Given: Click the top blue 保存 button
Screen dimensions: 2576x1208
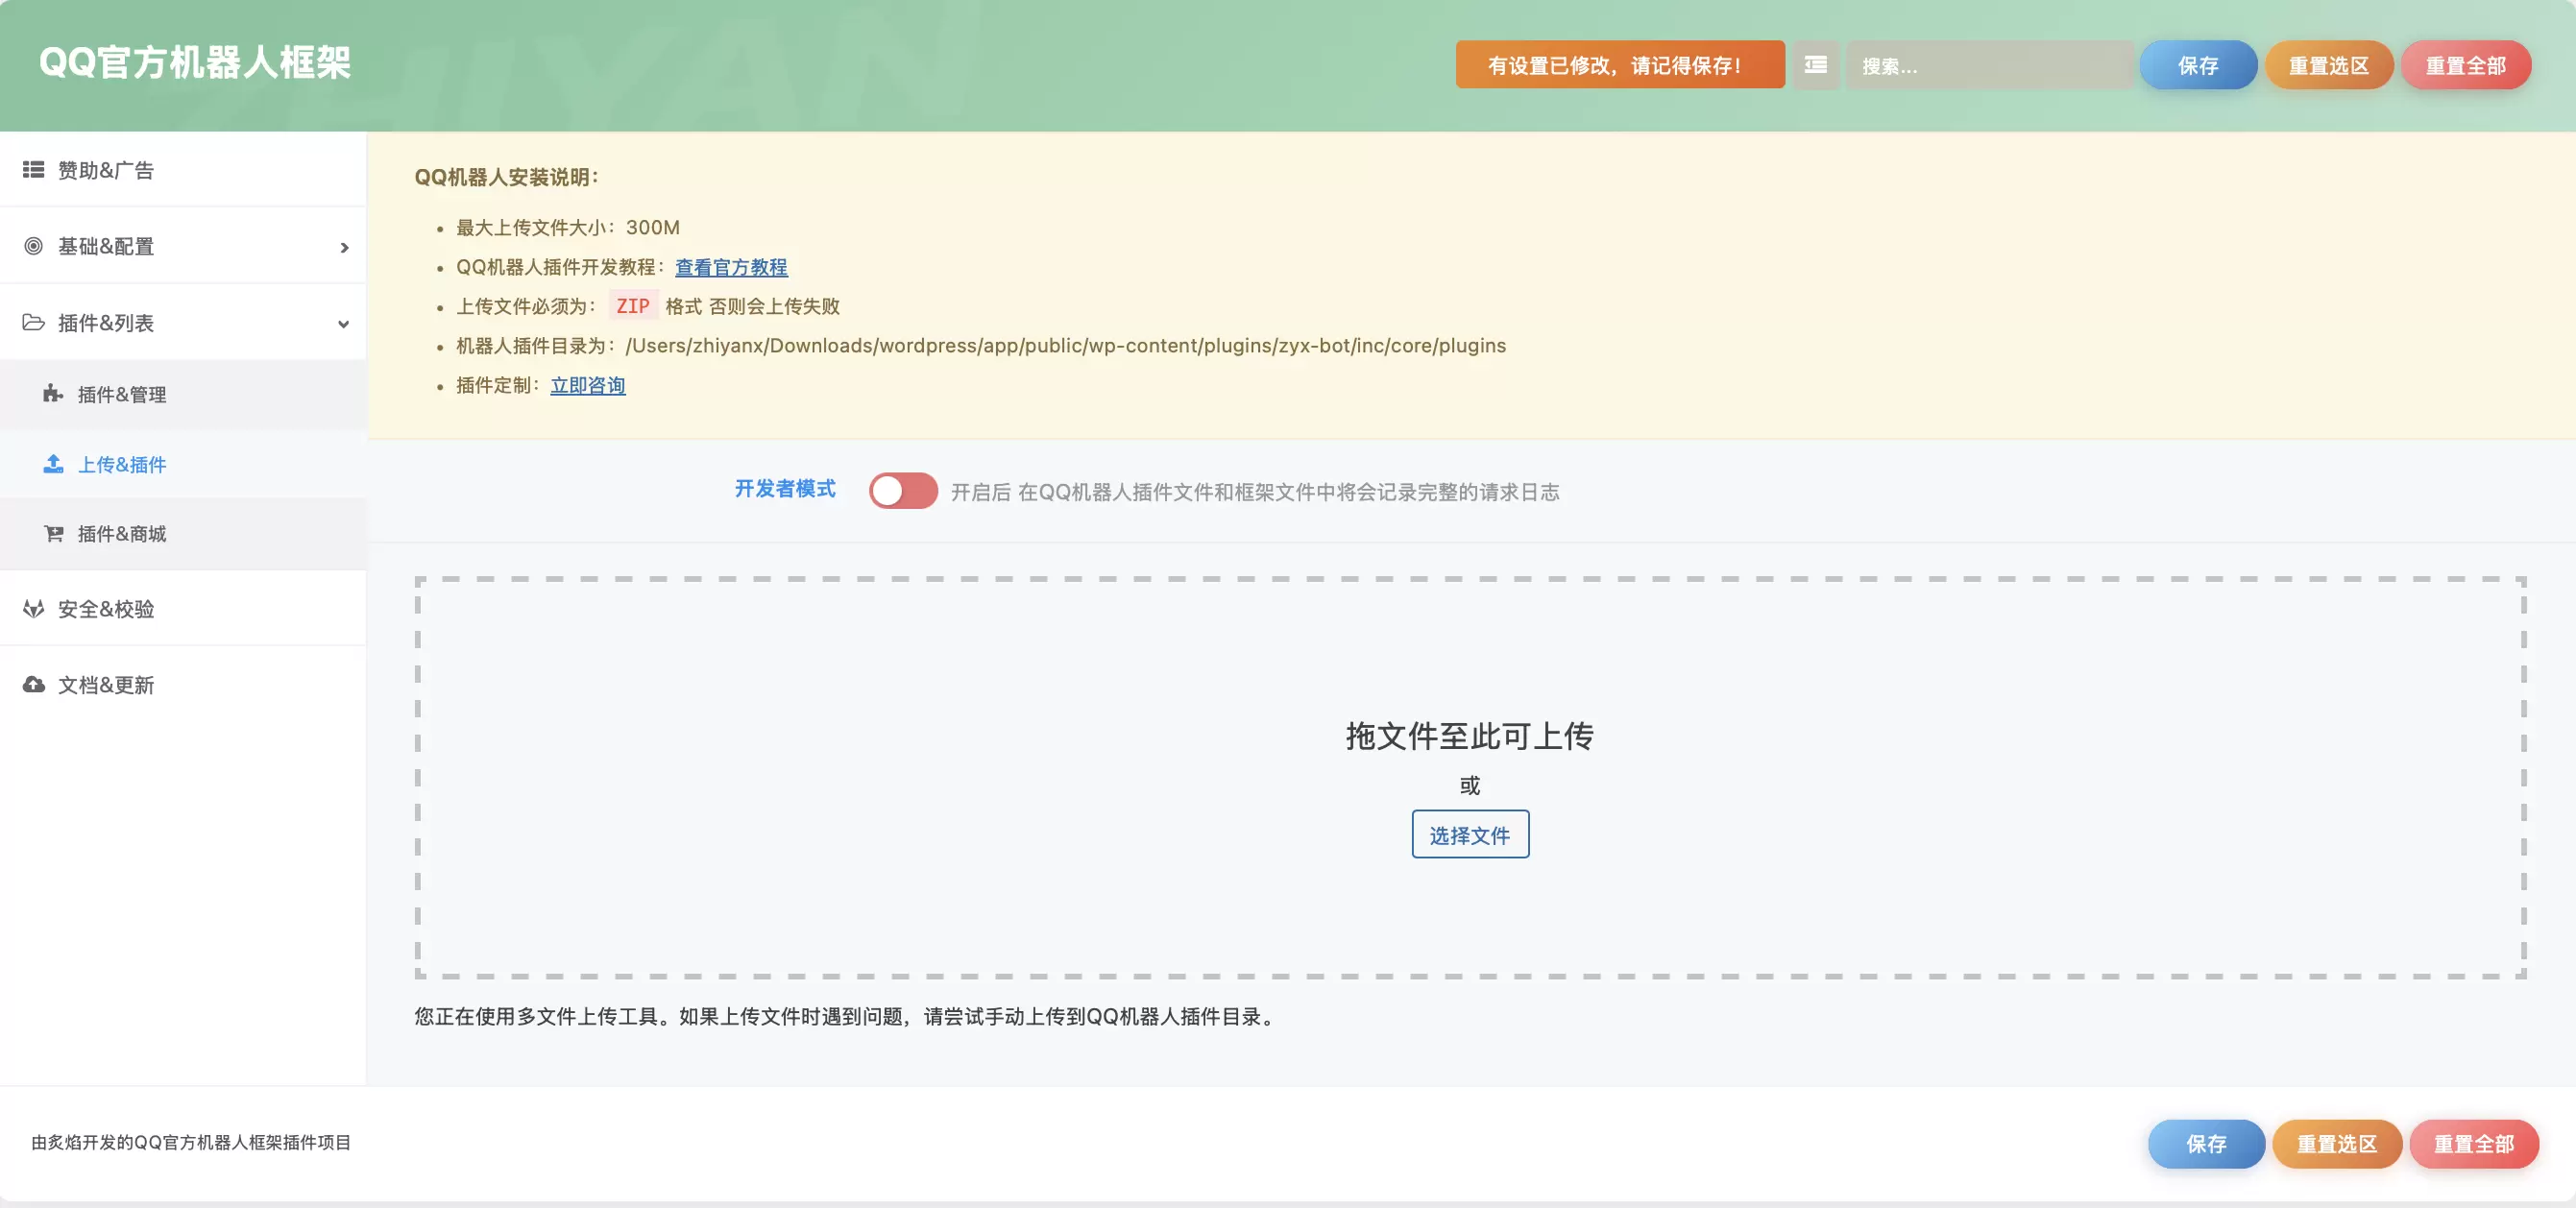Looking at the screenshot, I should tap(2198, 65).
